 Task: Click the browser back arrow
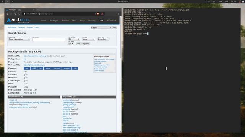pyautogui.click(x=7, y=14)
